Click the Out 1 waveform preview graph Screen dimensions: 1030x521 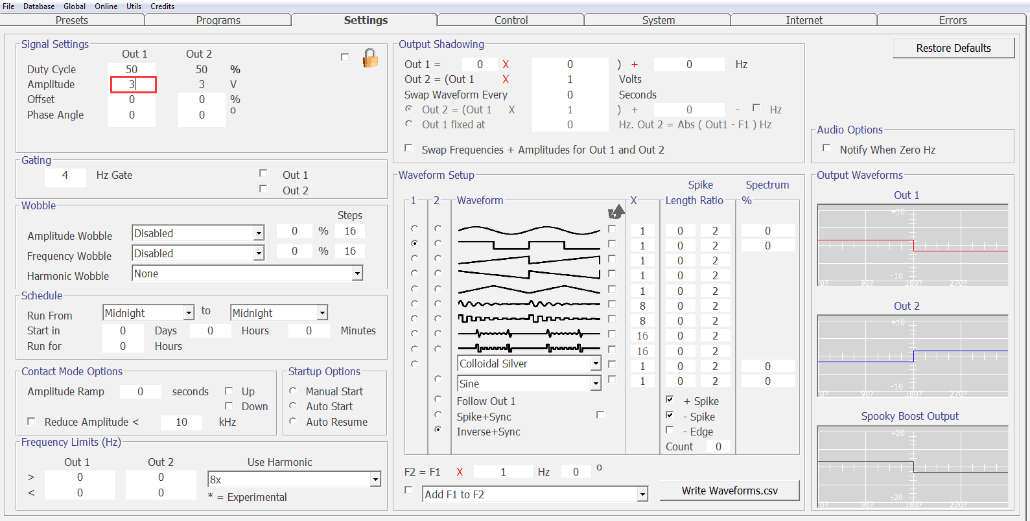point(913,246)
